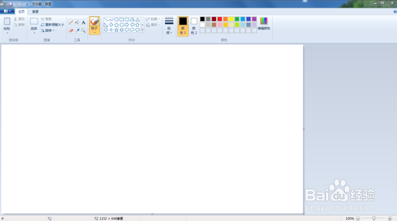Viewport: 397px width, 221px height.
Task: Select the Color picker eyedropper tool
Action: click(x=77, y=30)
